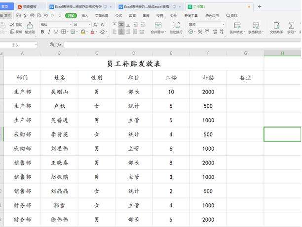Image resolution: width=302 pixels, height=227 pixels.
Task: Open the font name dropdown
Action: pos(71,25)
